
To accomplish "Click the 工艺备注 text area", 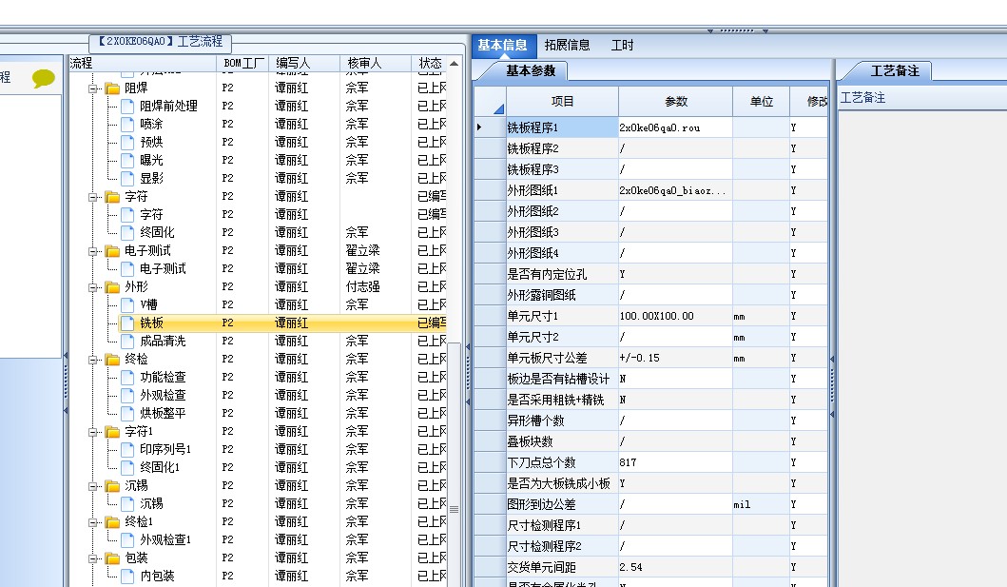I will click(x=922, y=347).
